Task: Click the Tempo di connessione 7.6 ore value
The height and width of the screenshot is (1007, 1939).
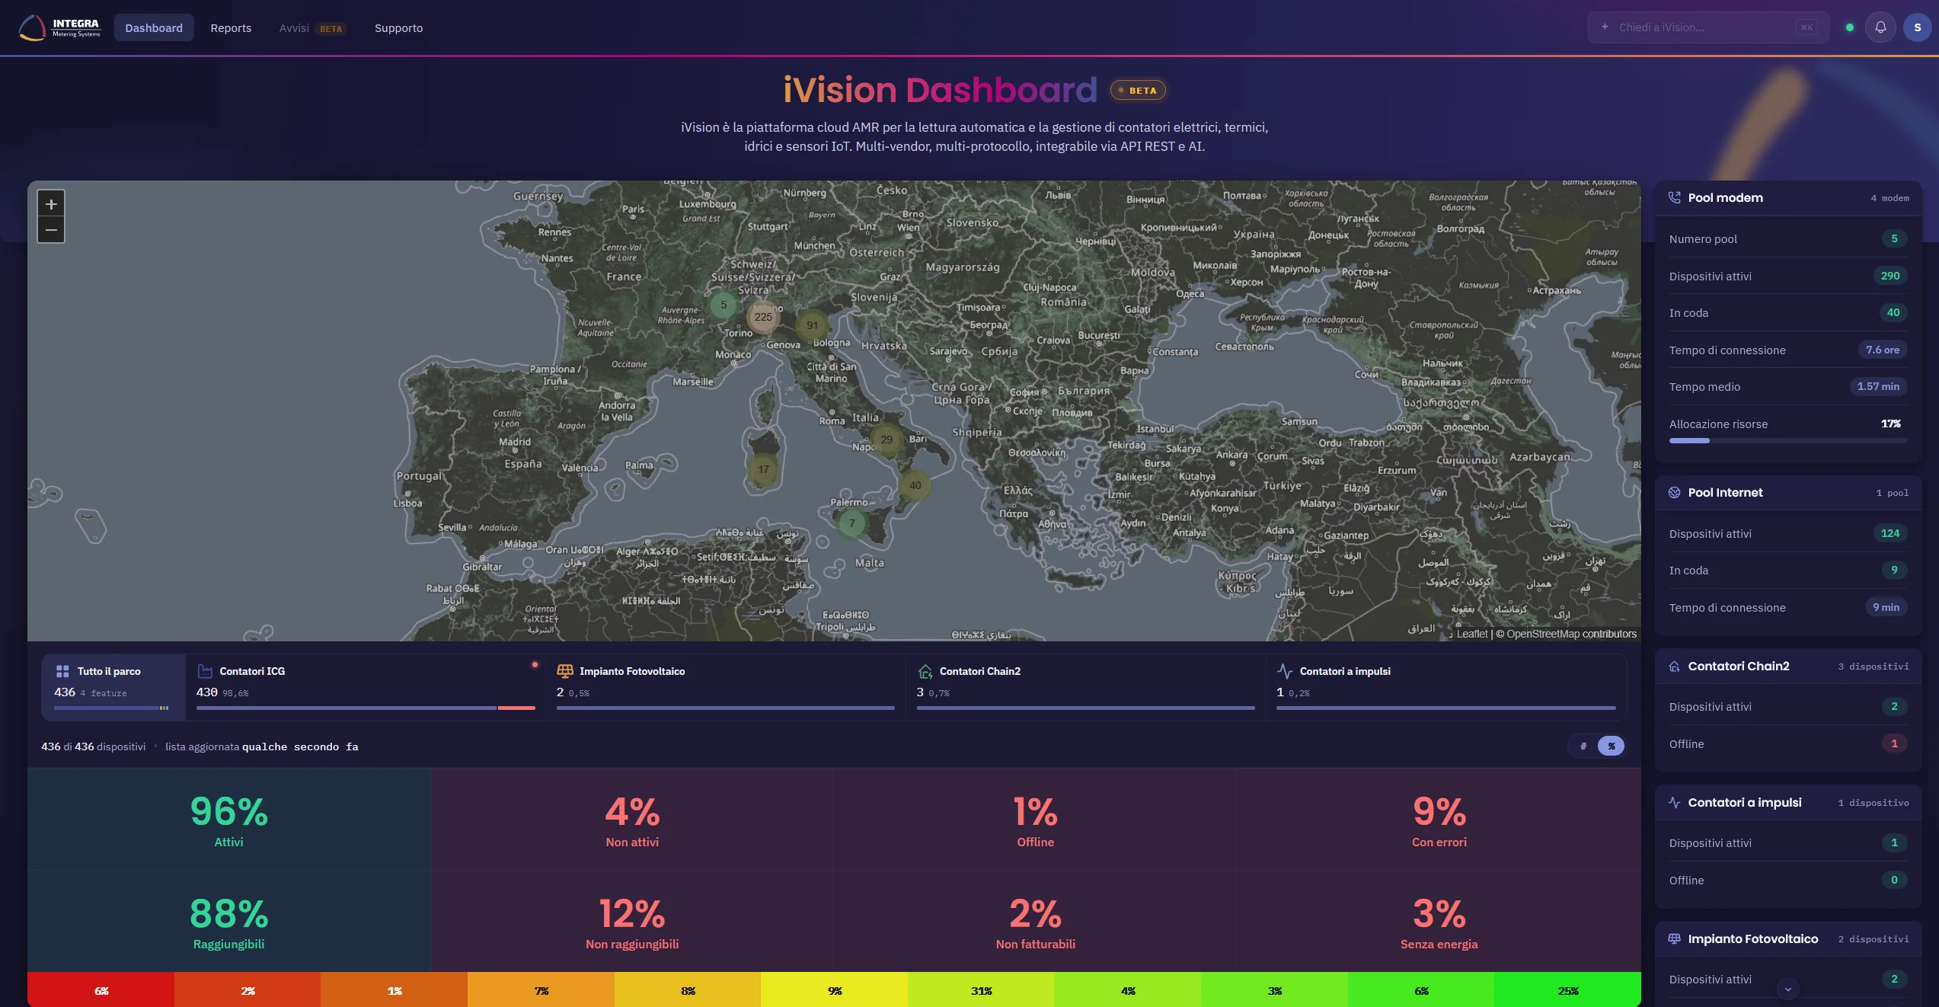Action: click(x=1883, y=350)
